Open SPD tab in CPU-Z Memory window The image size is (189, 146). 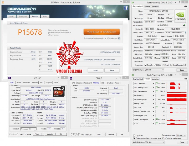103,83
